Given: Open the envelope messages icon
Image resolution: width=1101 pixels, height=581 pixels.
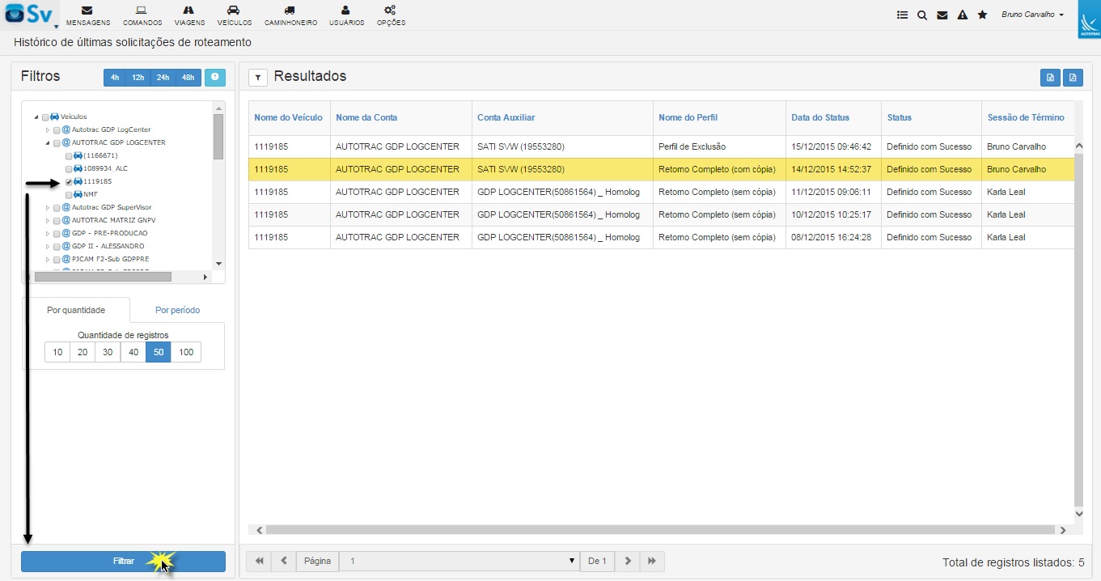Looking at the screenshot, I should point(942,15).
